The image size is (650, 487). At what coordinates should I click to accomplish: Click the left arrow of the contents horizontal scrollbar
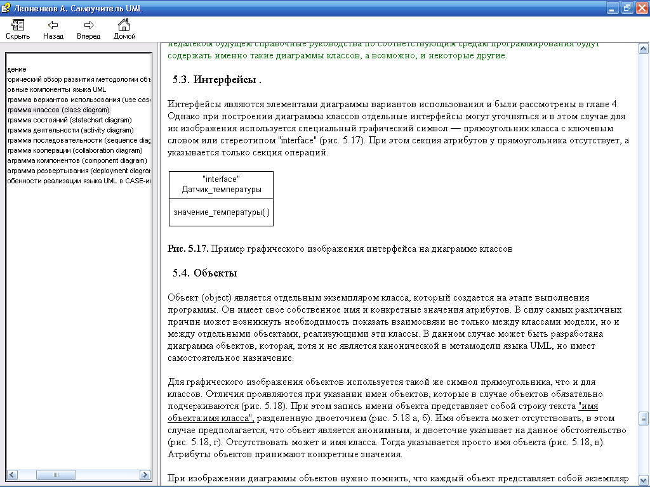coord(11,474)
